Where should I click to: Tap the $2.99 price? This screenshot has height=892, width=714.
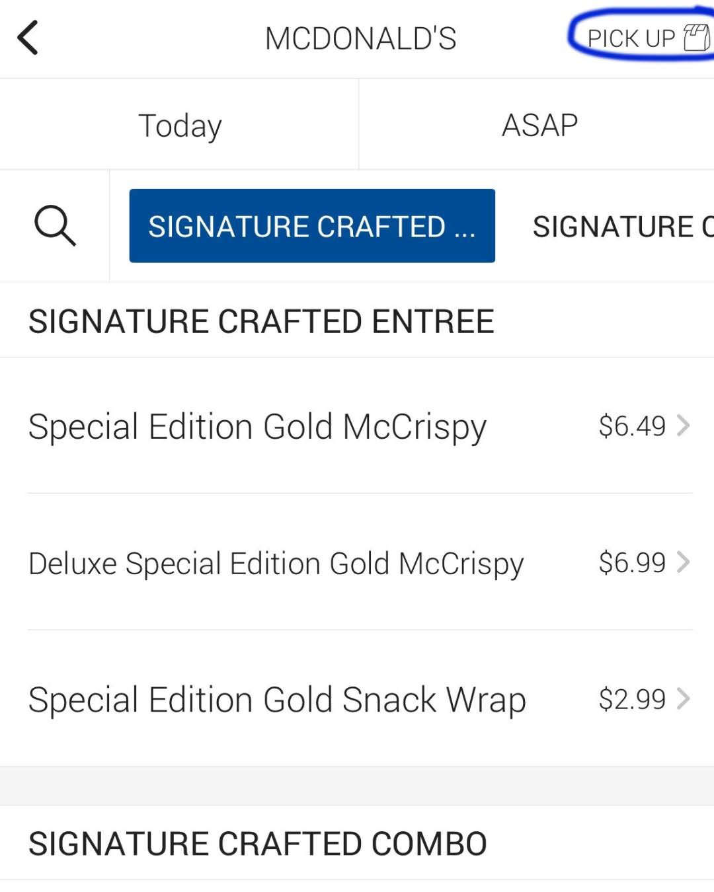631,699
